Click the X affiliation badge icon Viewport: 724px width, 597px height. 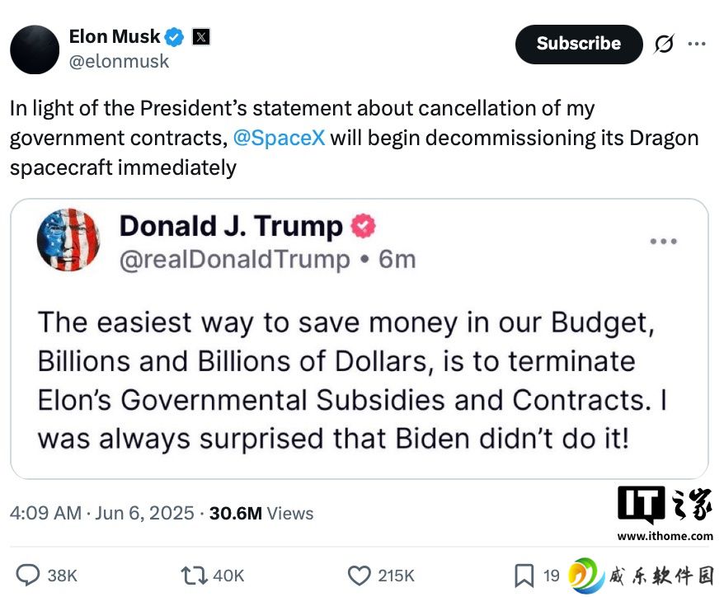201,37
